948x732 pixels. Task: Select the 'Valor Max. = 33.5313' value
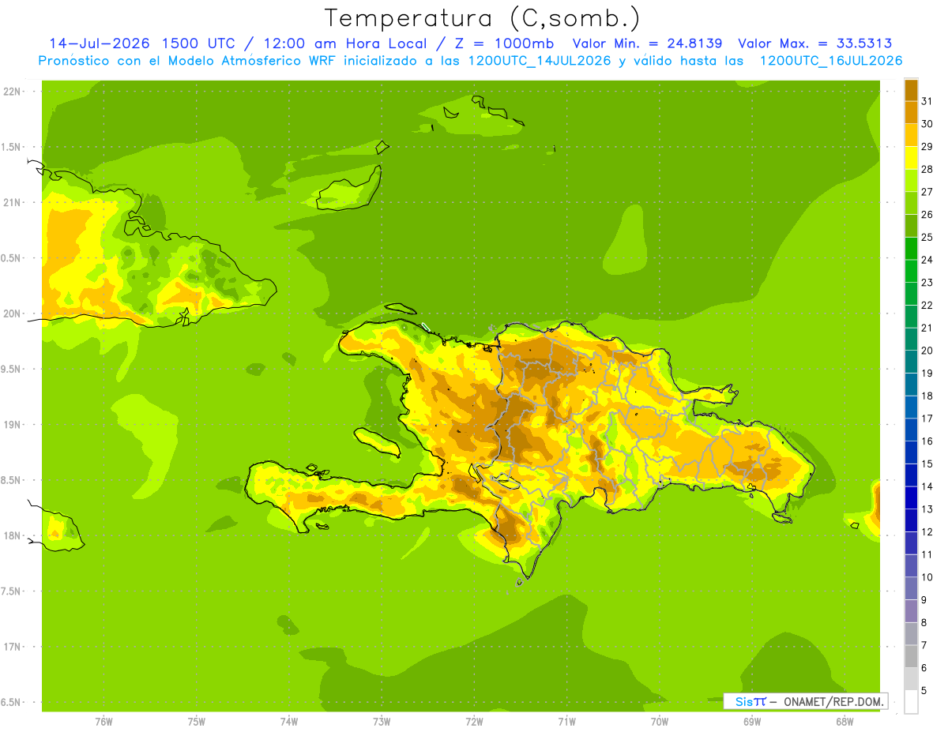(814, 43)
